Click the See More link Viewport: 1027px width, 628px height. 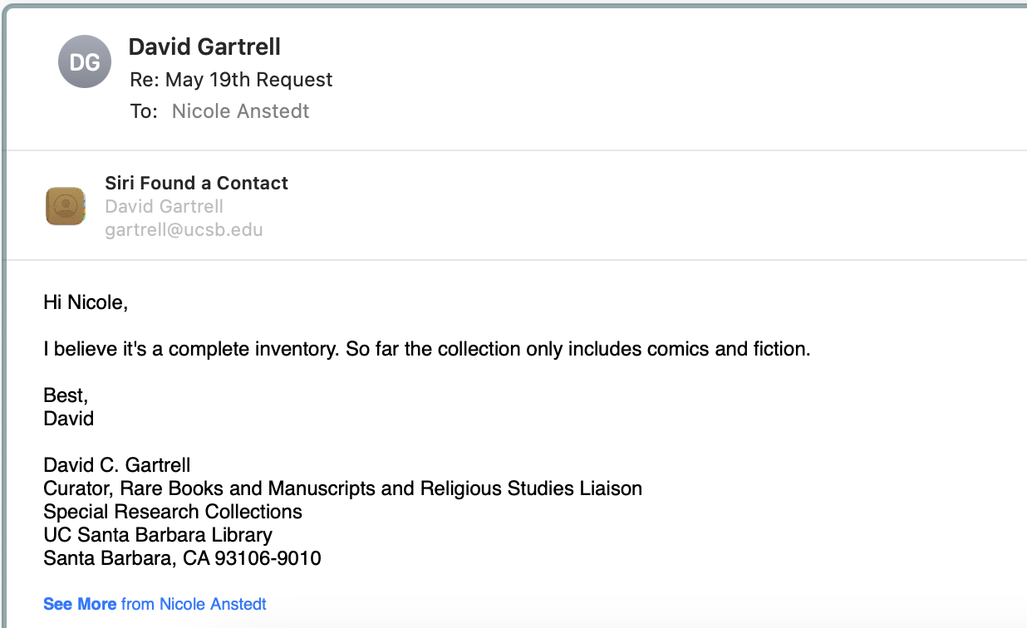[x=80, y=604]
